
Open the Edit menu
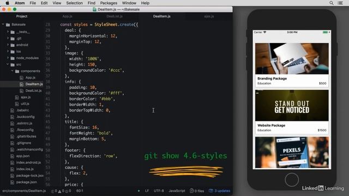coord(44,3)
